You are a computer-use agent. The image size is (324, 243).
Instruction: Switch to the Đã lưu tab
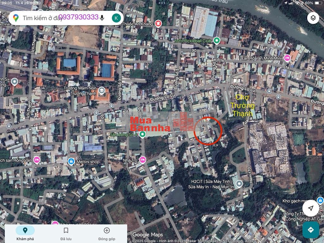pos(66,234)
